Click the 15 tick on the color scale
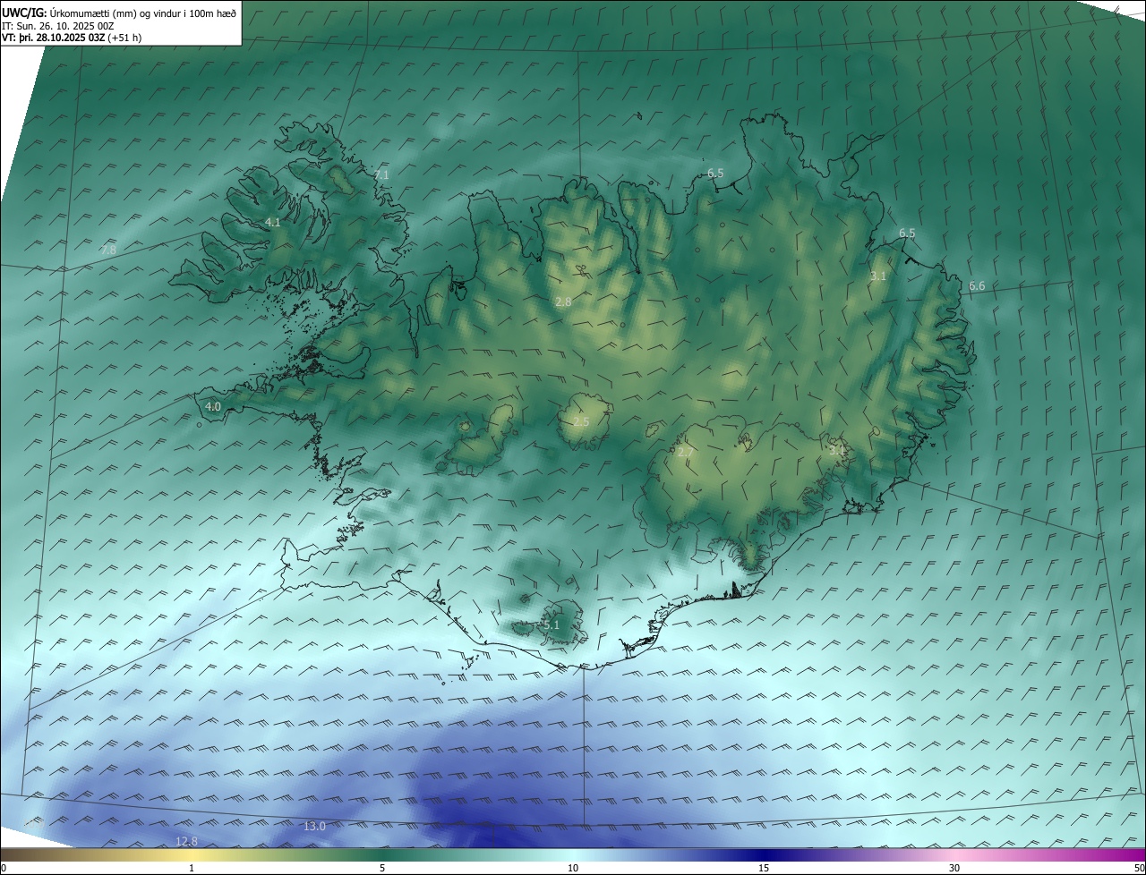 (x=764, y=868)
